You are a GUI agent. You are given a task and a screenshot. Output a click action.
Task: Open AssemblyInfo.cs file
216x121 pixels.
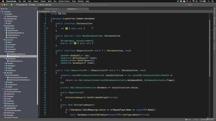pyautogui.click(x=13, y=35)
